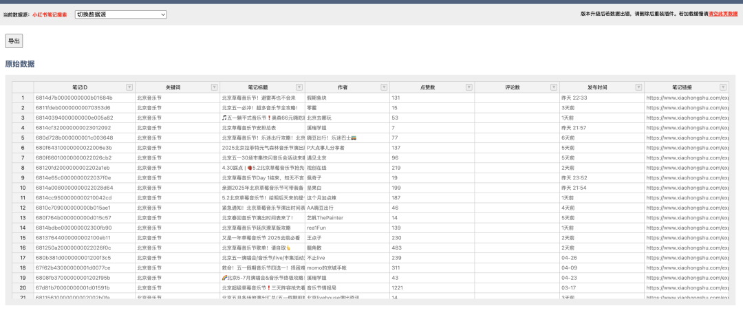Click the 导出 export button

(x=14, y=41)
